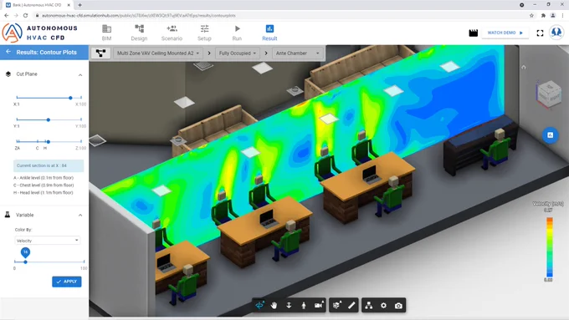Collapse the Cut Plane section
Image resolution: width=569 pixels, height=320 pixels.
pos(80,74)
